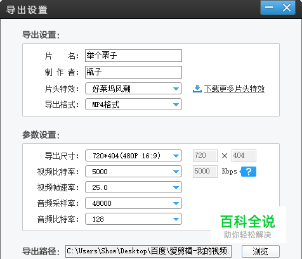Screen dimensions: 302x259
Task: Click the 导出路径: label
Action: click(41, 251)
